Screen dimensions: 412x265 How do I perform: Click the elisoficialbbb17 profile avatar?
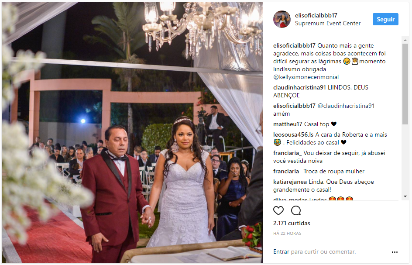(282, 19)
